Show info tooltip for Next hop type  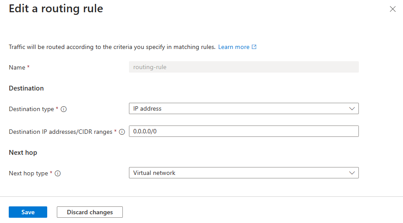click(x=58, y=173)
